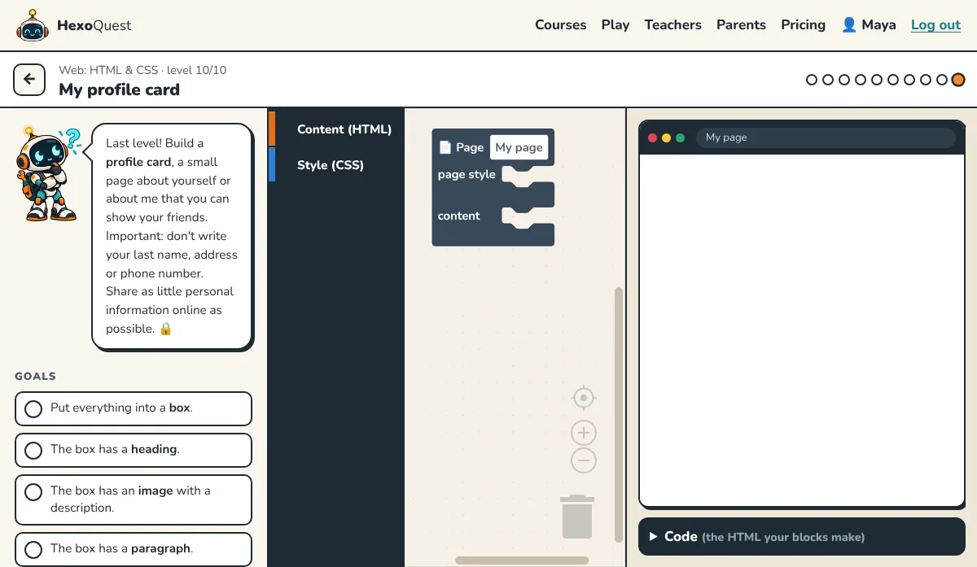Click the yellow dot in preview window
This screenshot has width=977, height=567.
666,137
